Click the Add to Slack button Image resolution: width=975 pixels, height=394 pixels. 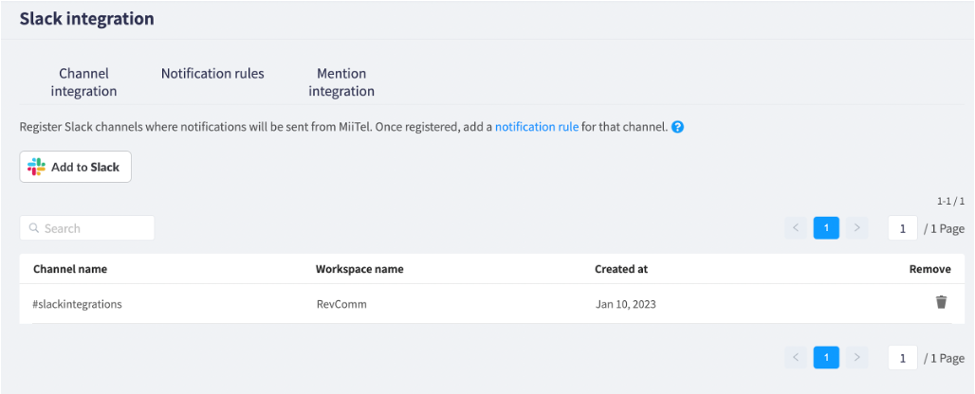point(75,167)
